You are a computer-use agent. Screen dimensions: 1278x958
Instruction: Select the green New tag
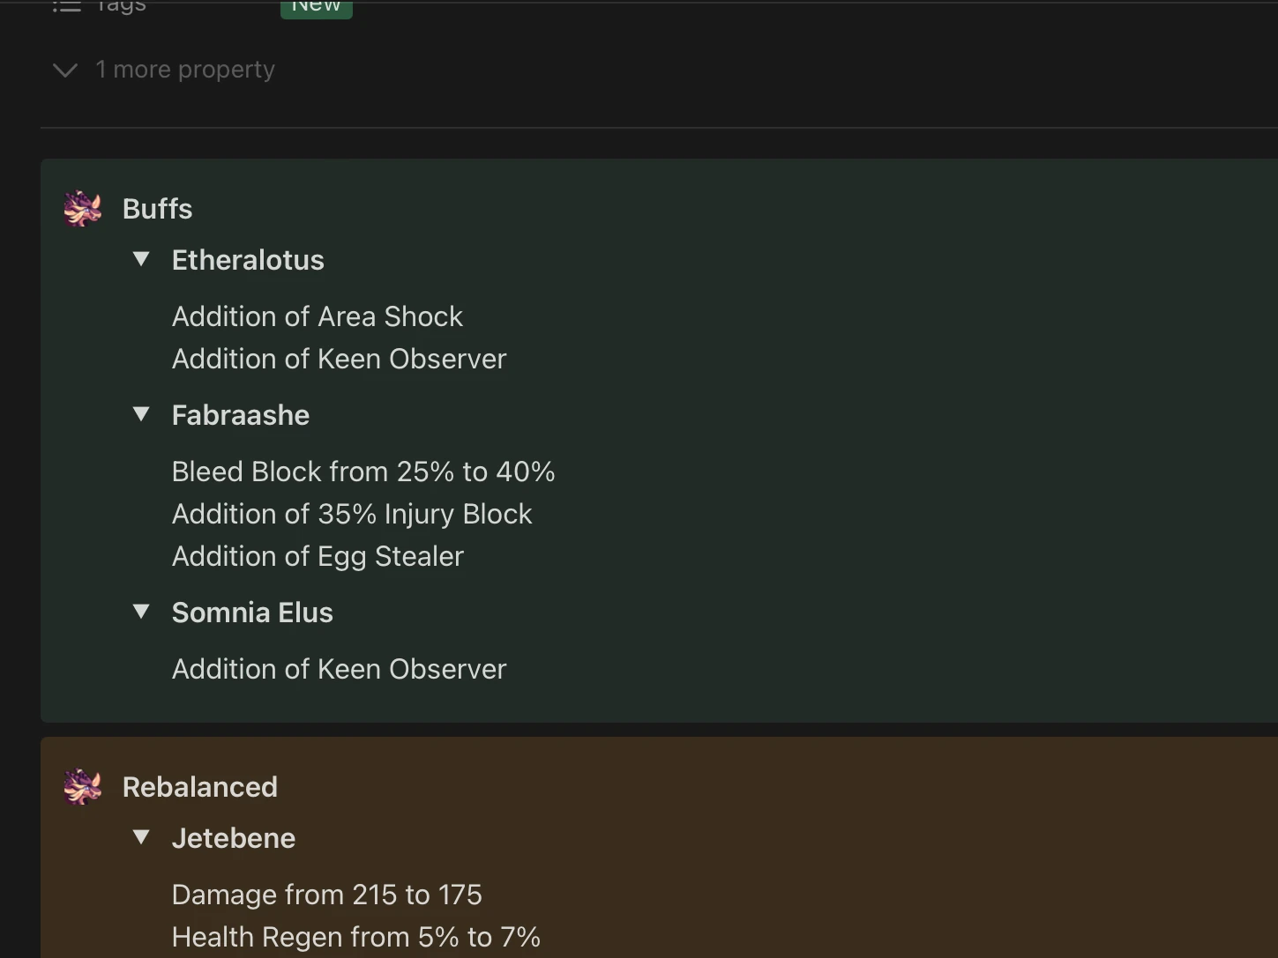[x=316, y=5]
